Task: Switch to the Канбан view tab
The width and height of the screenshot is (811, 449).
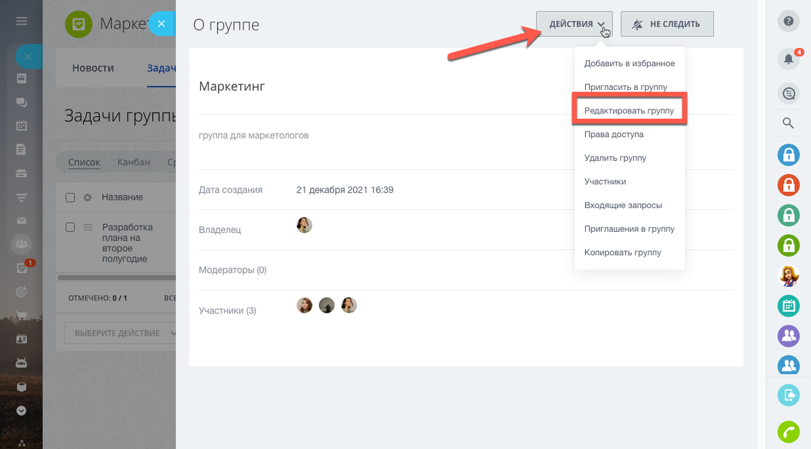Action: pyautogui.click(x=134, y=162)
